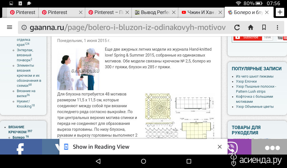This screenshot has height=168, width=287.
Task: Switch to the first Pinterest tab
Action: pos(23,12)
